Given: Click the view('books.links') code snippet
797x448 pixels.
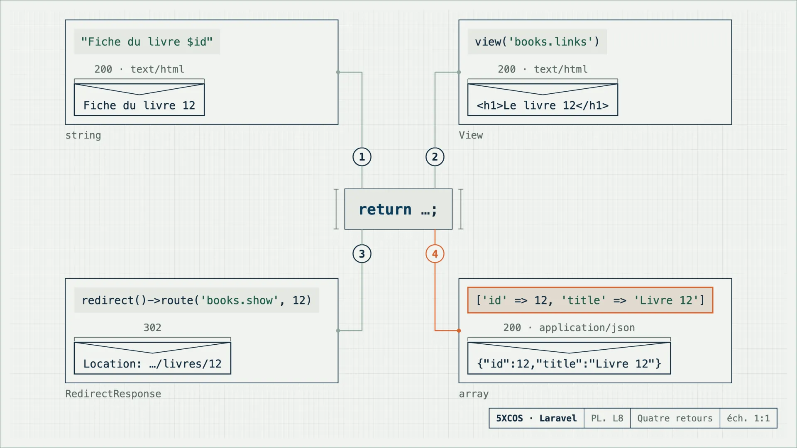Looking at the screenshot, I should pos(537,41).
